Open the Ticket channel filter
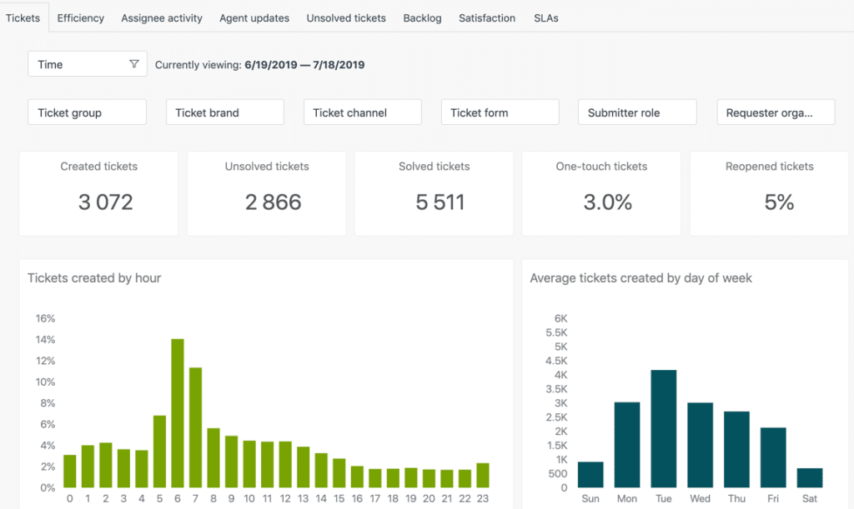This screenshot has height=509, width=854. click(362, 112)
